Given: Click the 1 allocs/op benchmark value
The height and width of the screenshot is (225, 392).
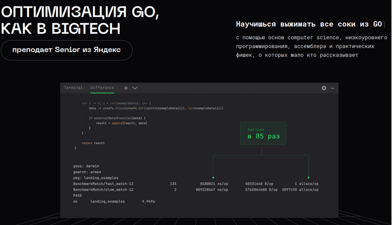Looking at the screenshot, I should pyautogui.click(x=306, y=184).
